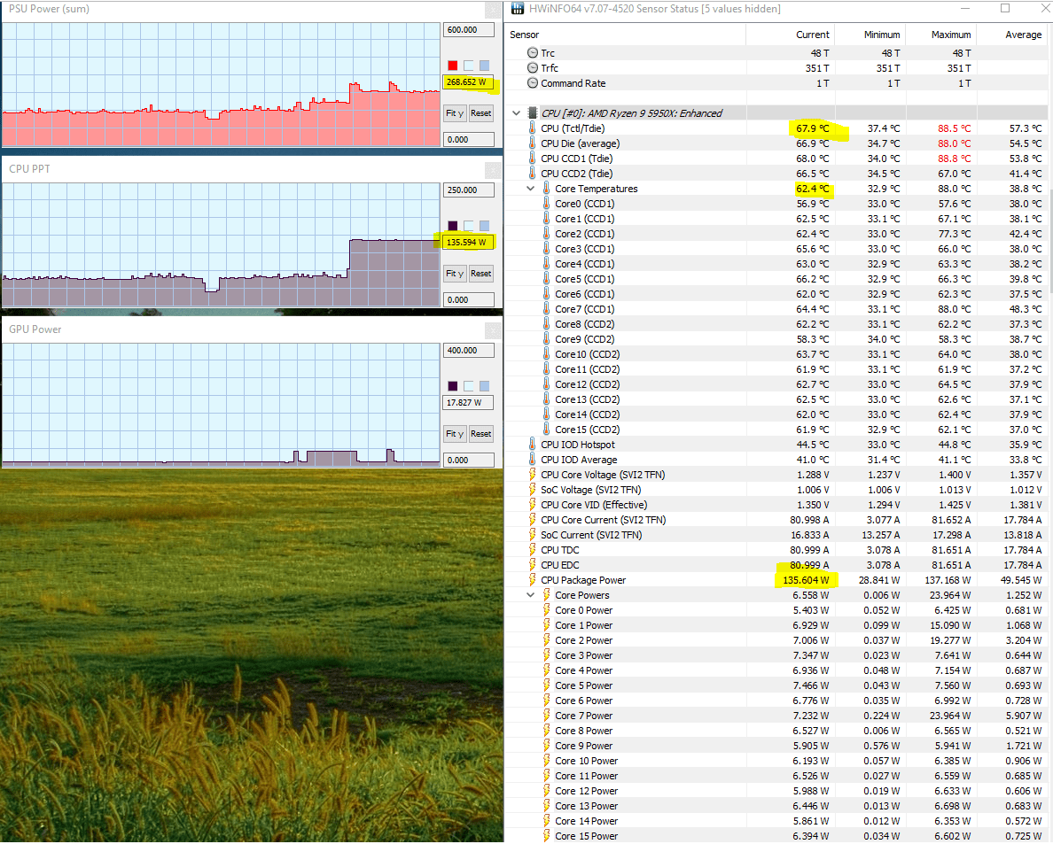Click the CPU chip icon for AMD Ryzen 9 5950X

click(532, 113)
